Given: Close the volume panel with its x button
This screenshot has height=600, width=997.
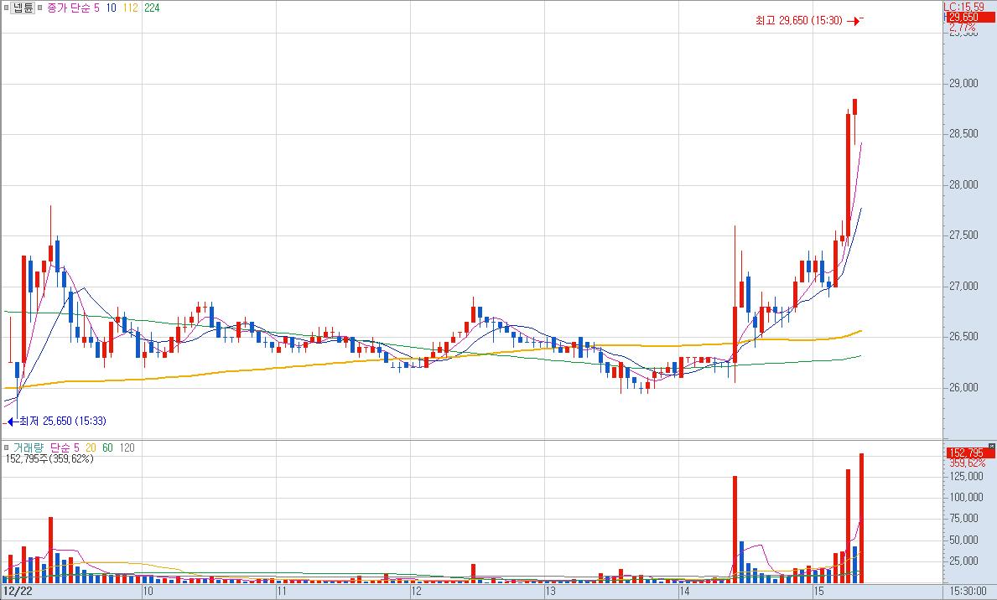Looking at the screenshot, I should [992, 447].
